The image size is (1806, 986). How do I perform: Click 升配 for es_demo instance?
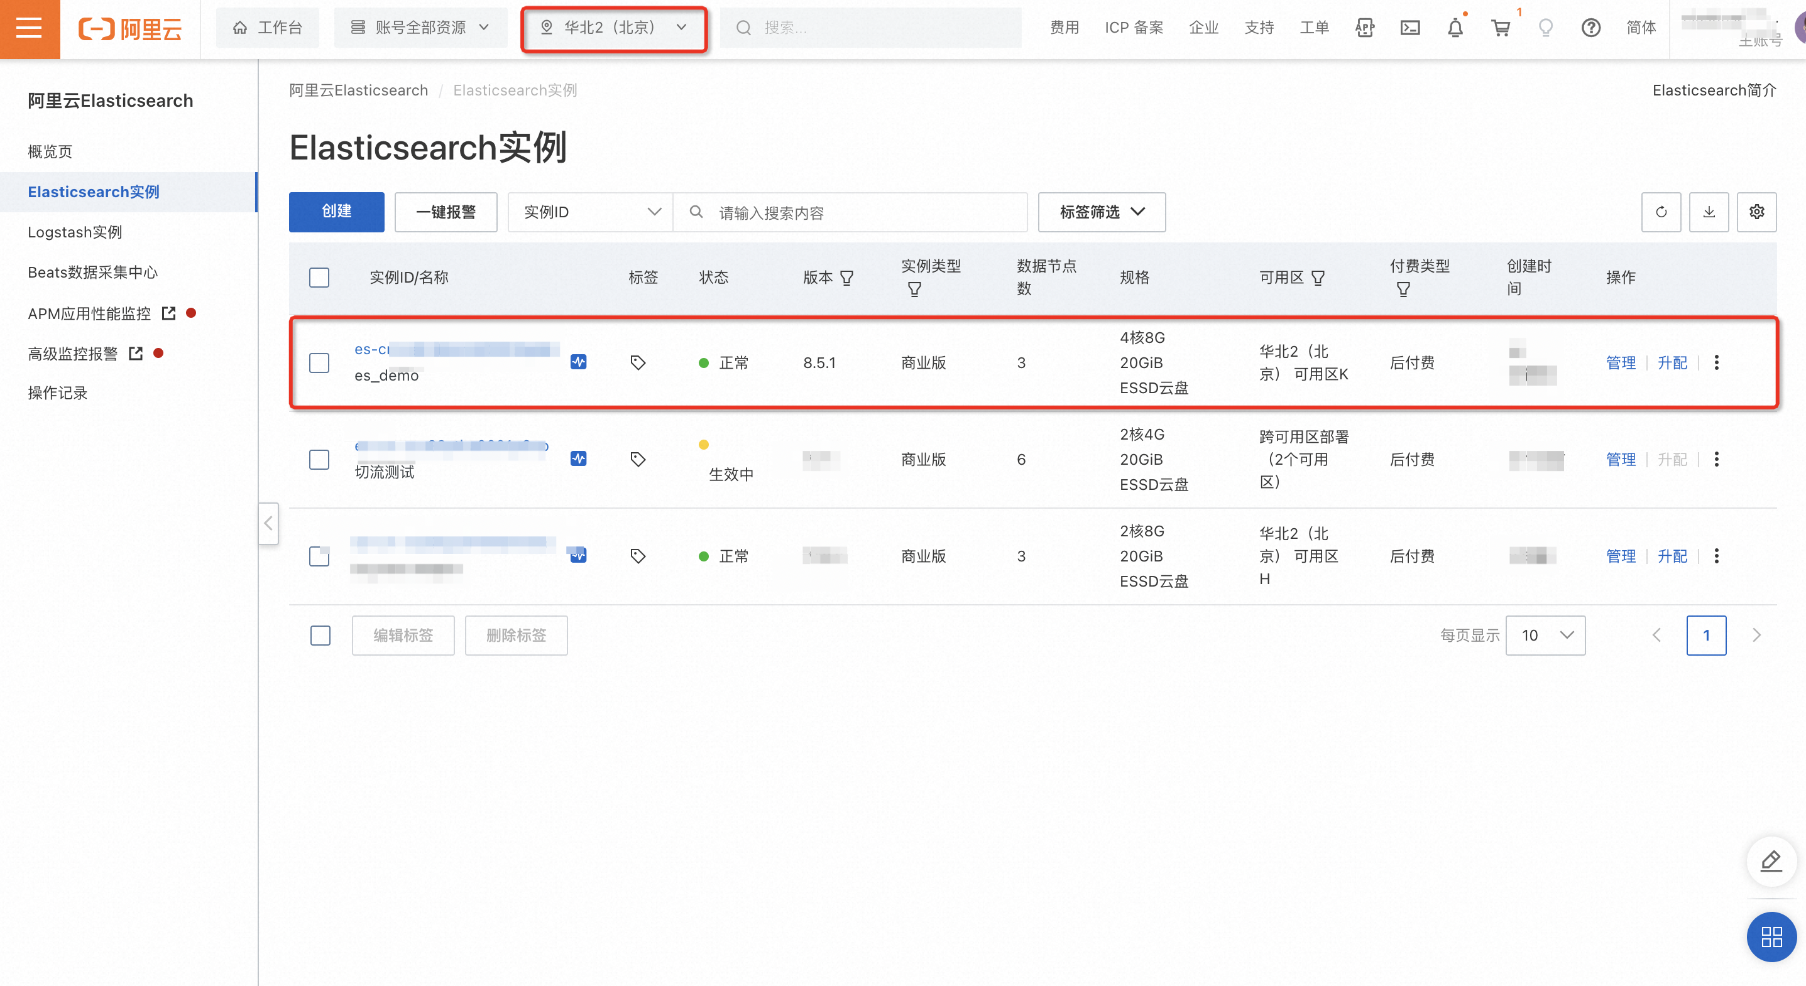click(x=1672, y=363)
